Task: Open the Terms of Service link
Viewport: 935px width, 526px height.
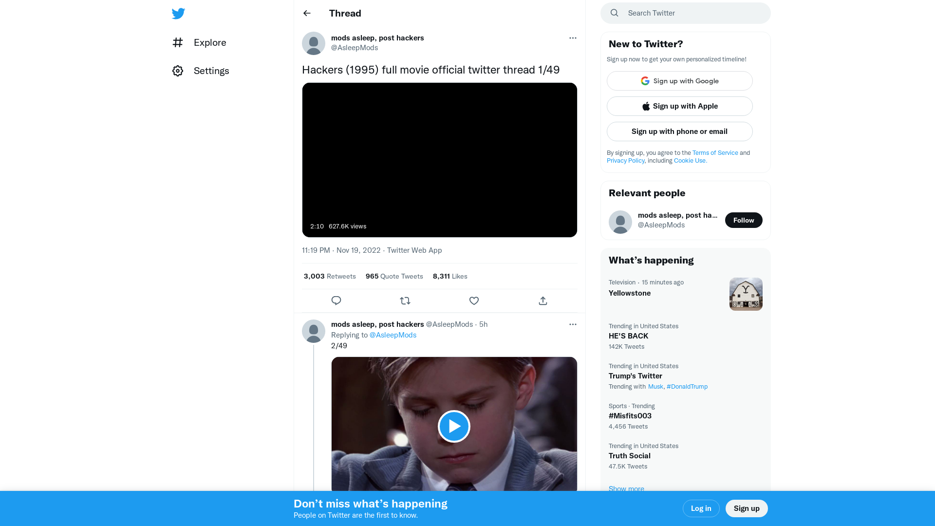Action: pyautogui.click(x=715, y=152)
